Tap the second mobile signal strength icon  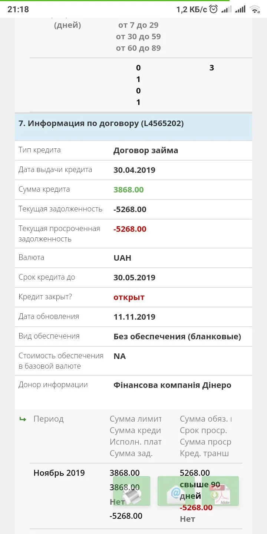click(x=240, y=9)
